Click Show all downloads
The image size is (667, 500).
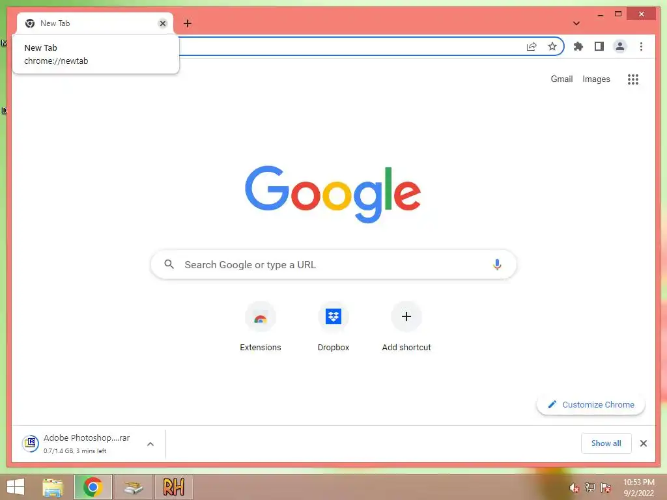tap(606, 443)
